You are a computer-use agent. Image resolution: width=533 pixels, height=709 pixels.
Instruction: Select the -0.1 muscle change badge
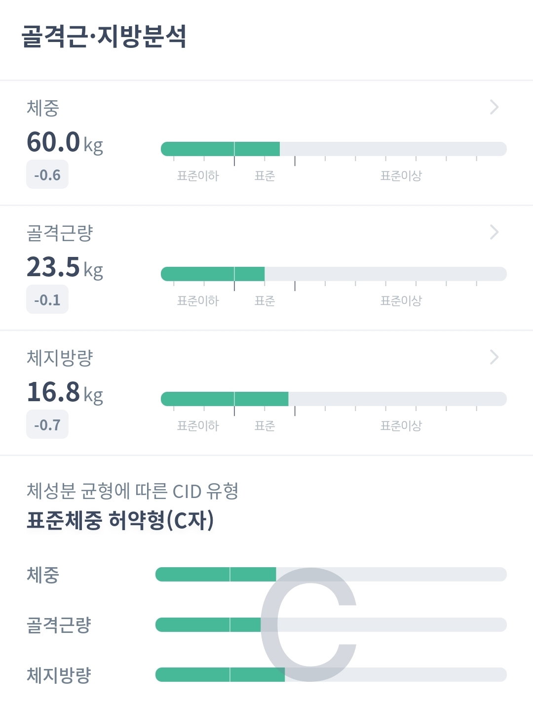coord(47,300)
